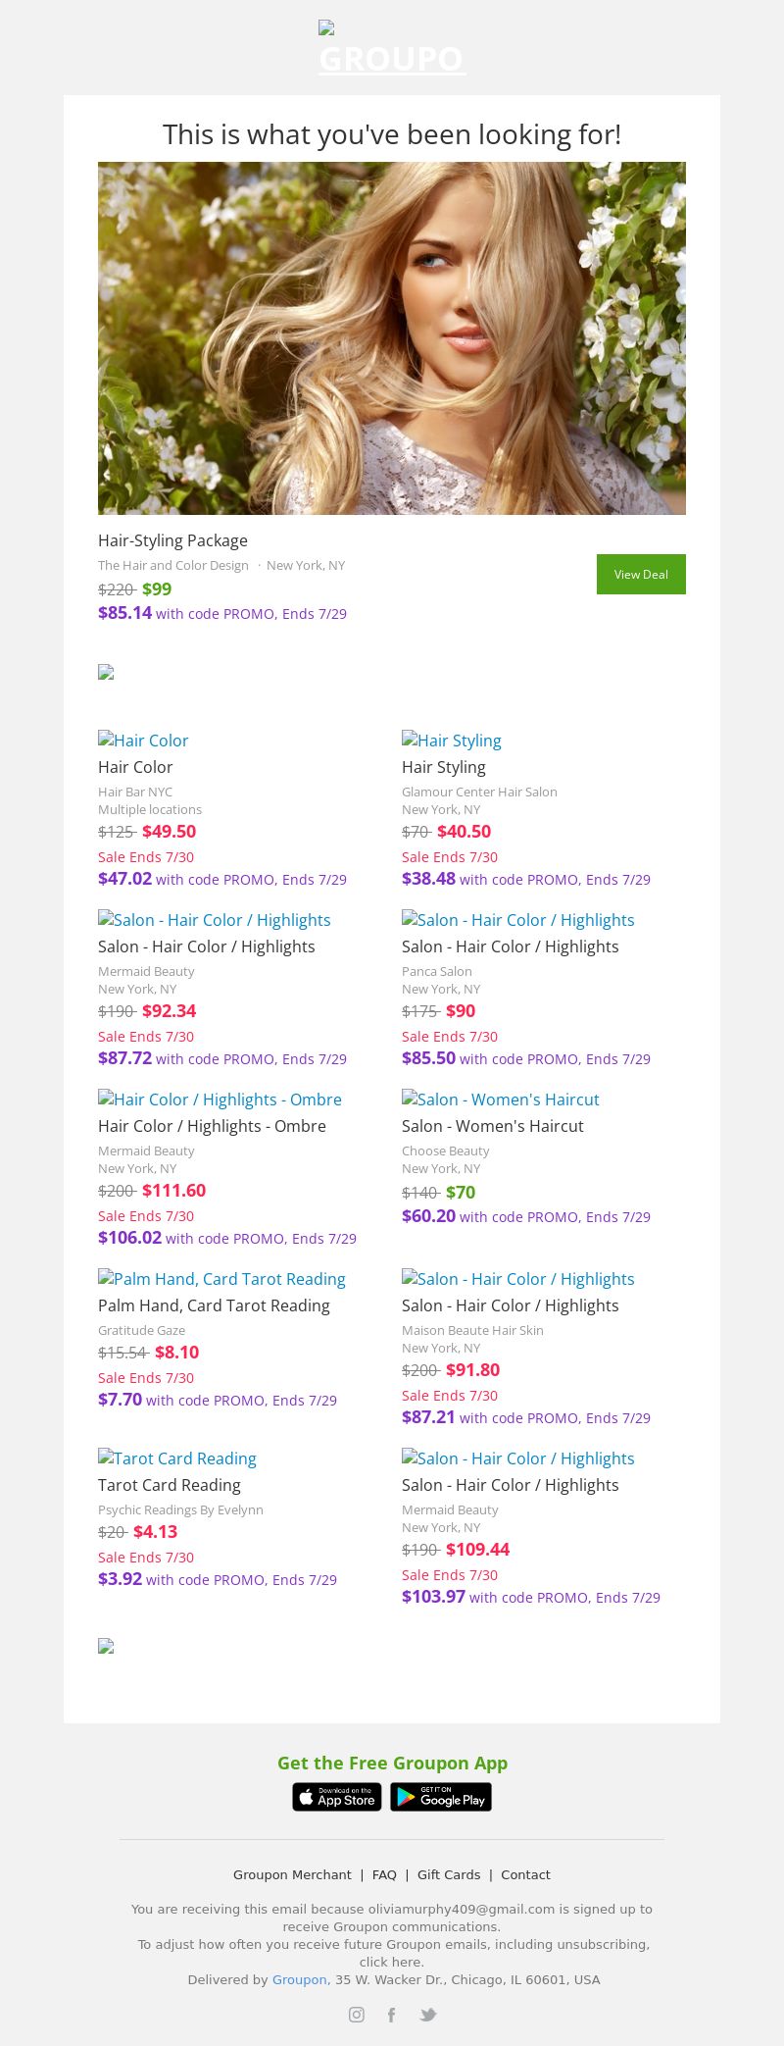Open the Tarot Card Reading deal link
The width and height of the screenshot is (784, 2046).
(x=177, y=1458)
